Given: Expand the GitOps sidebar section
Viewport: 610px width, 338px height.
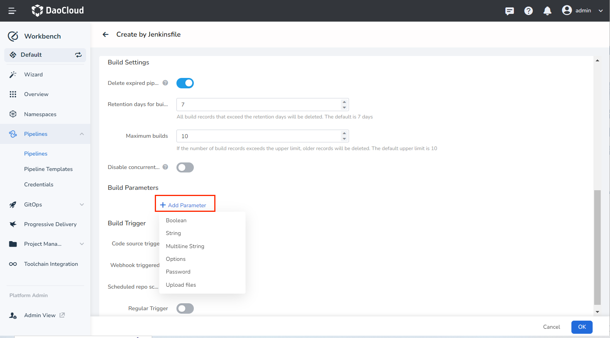Looking at the screenshot, I should point(81,204).
